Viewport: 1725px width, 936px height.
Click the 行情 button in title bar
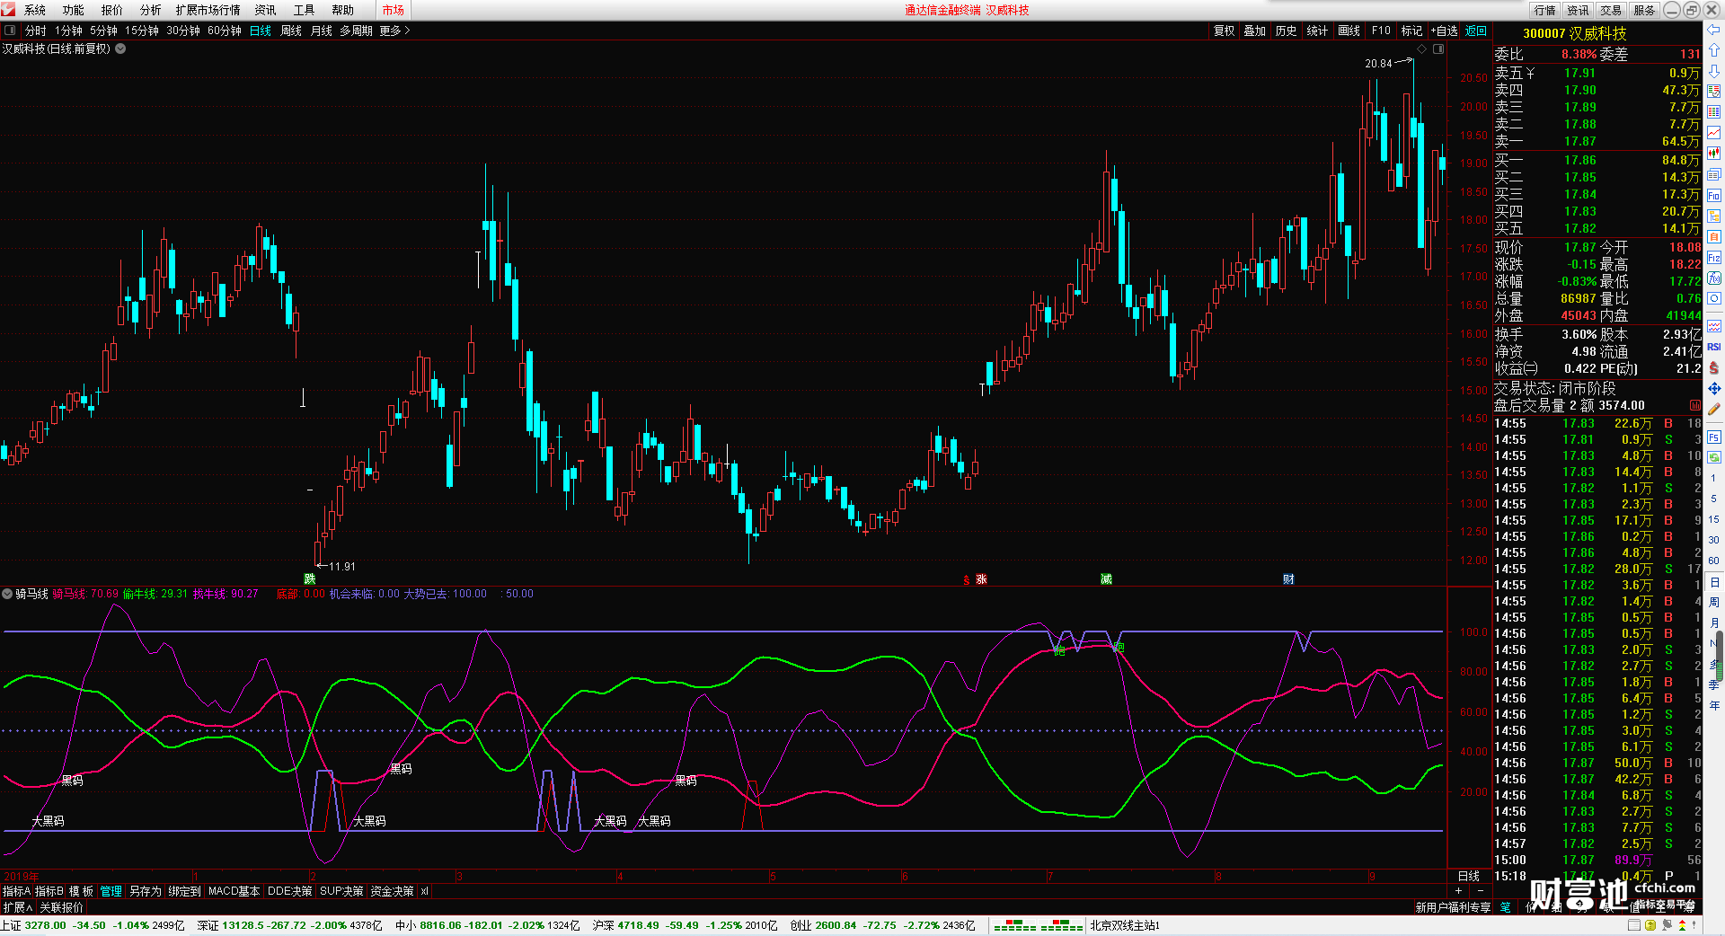[1545, 10]
